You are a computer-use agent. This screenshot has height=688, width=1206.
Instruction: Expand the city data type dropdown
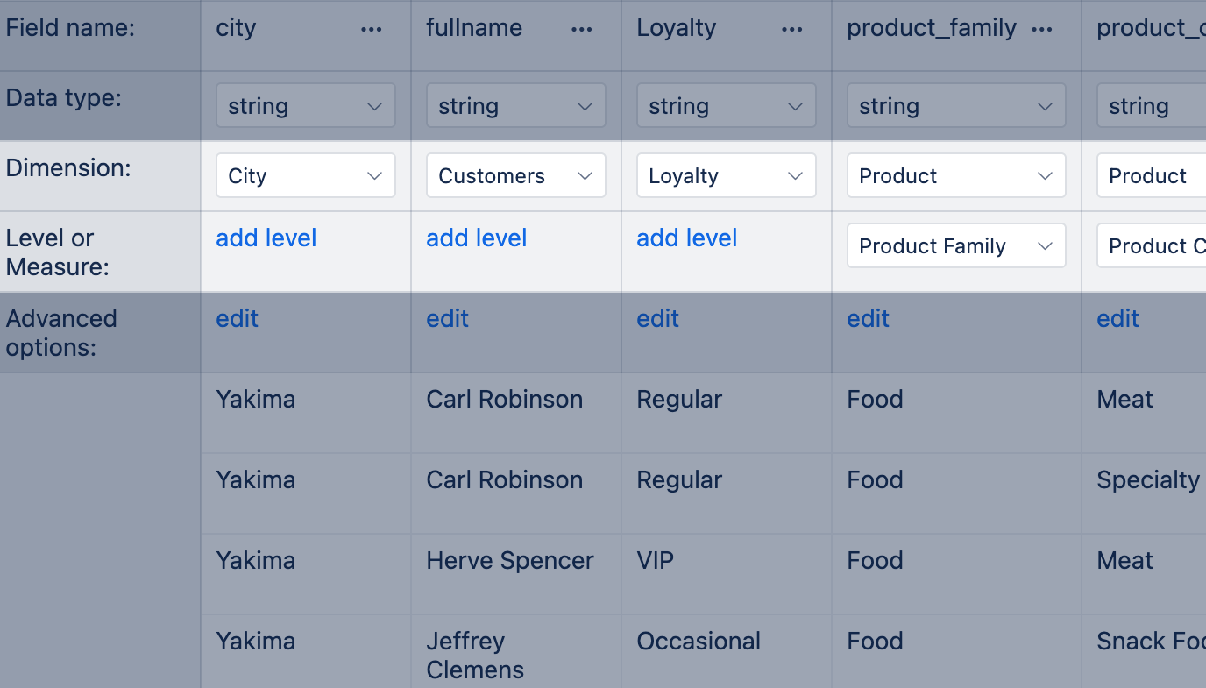coord(306,106)
